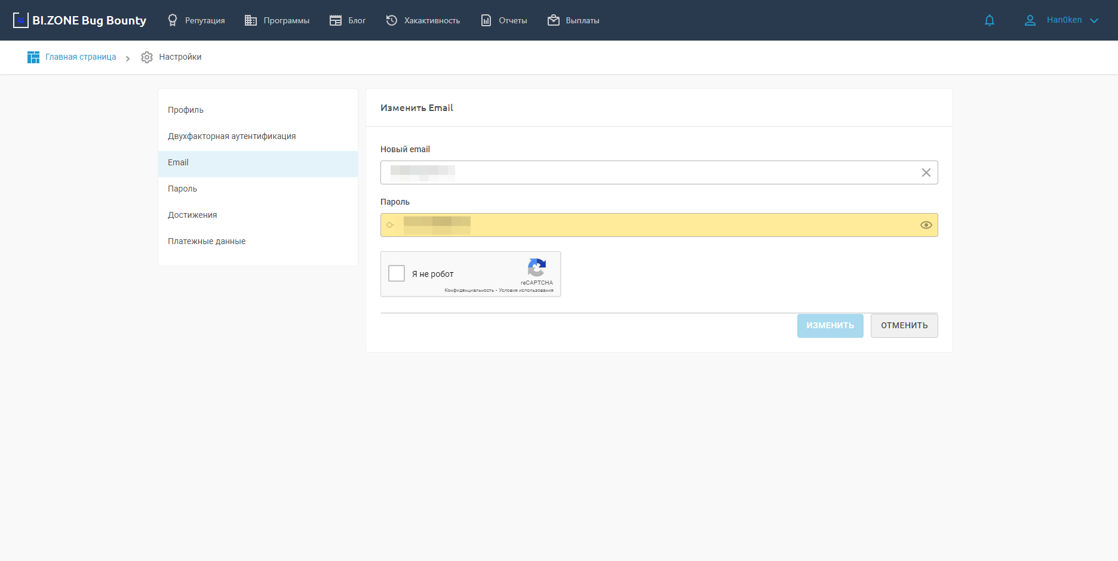Click the BI.ZONE Bug Bounty logo

[79, 20]
